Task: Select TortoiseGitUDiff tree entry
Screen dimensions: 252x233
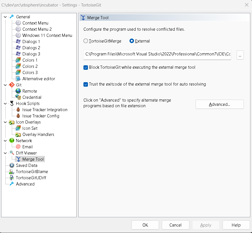Action: coord(31,178)
